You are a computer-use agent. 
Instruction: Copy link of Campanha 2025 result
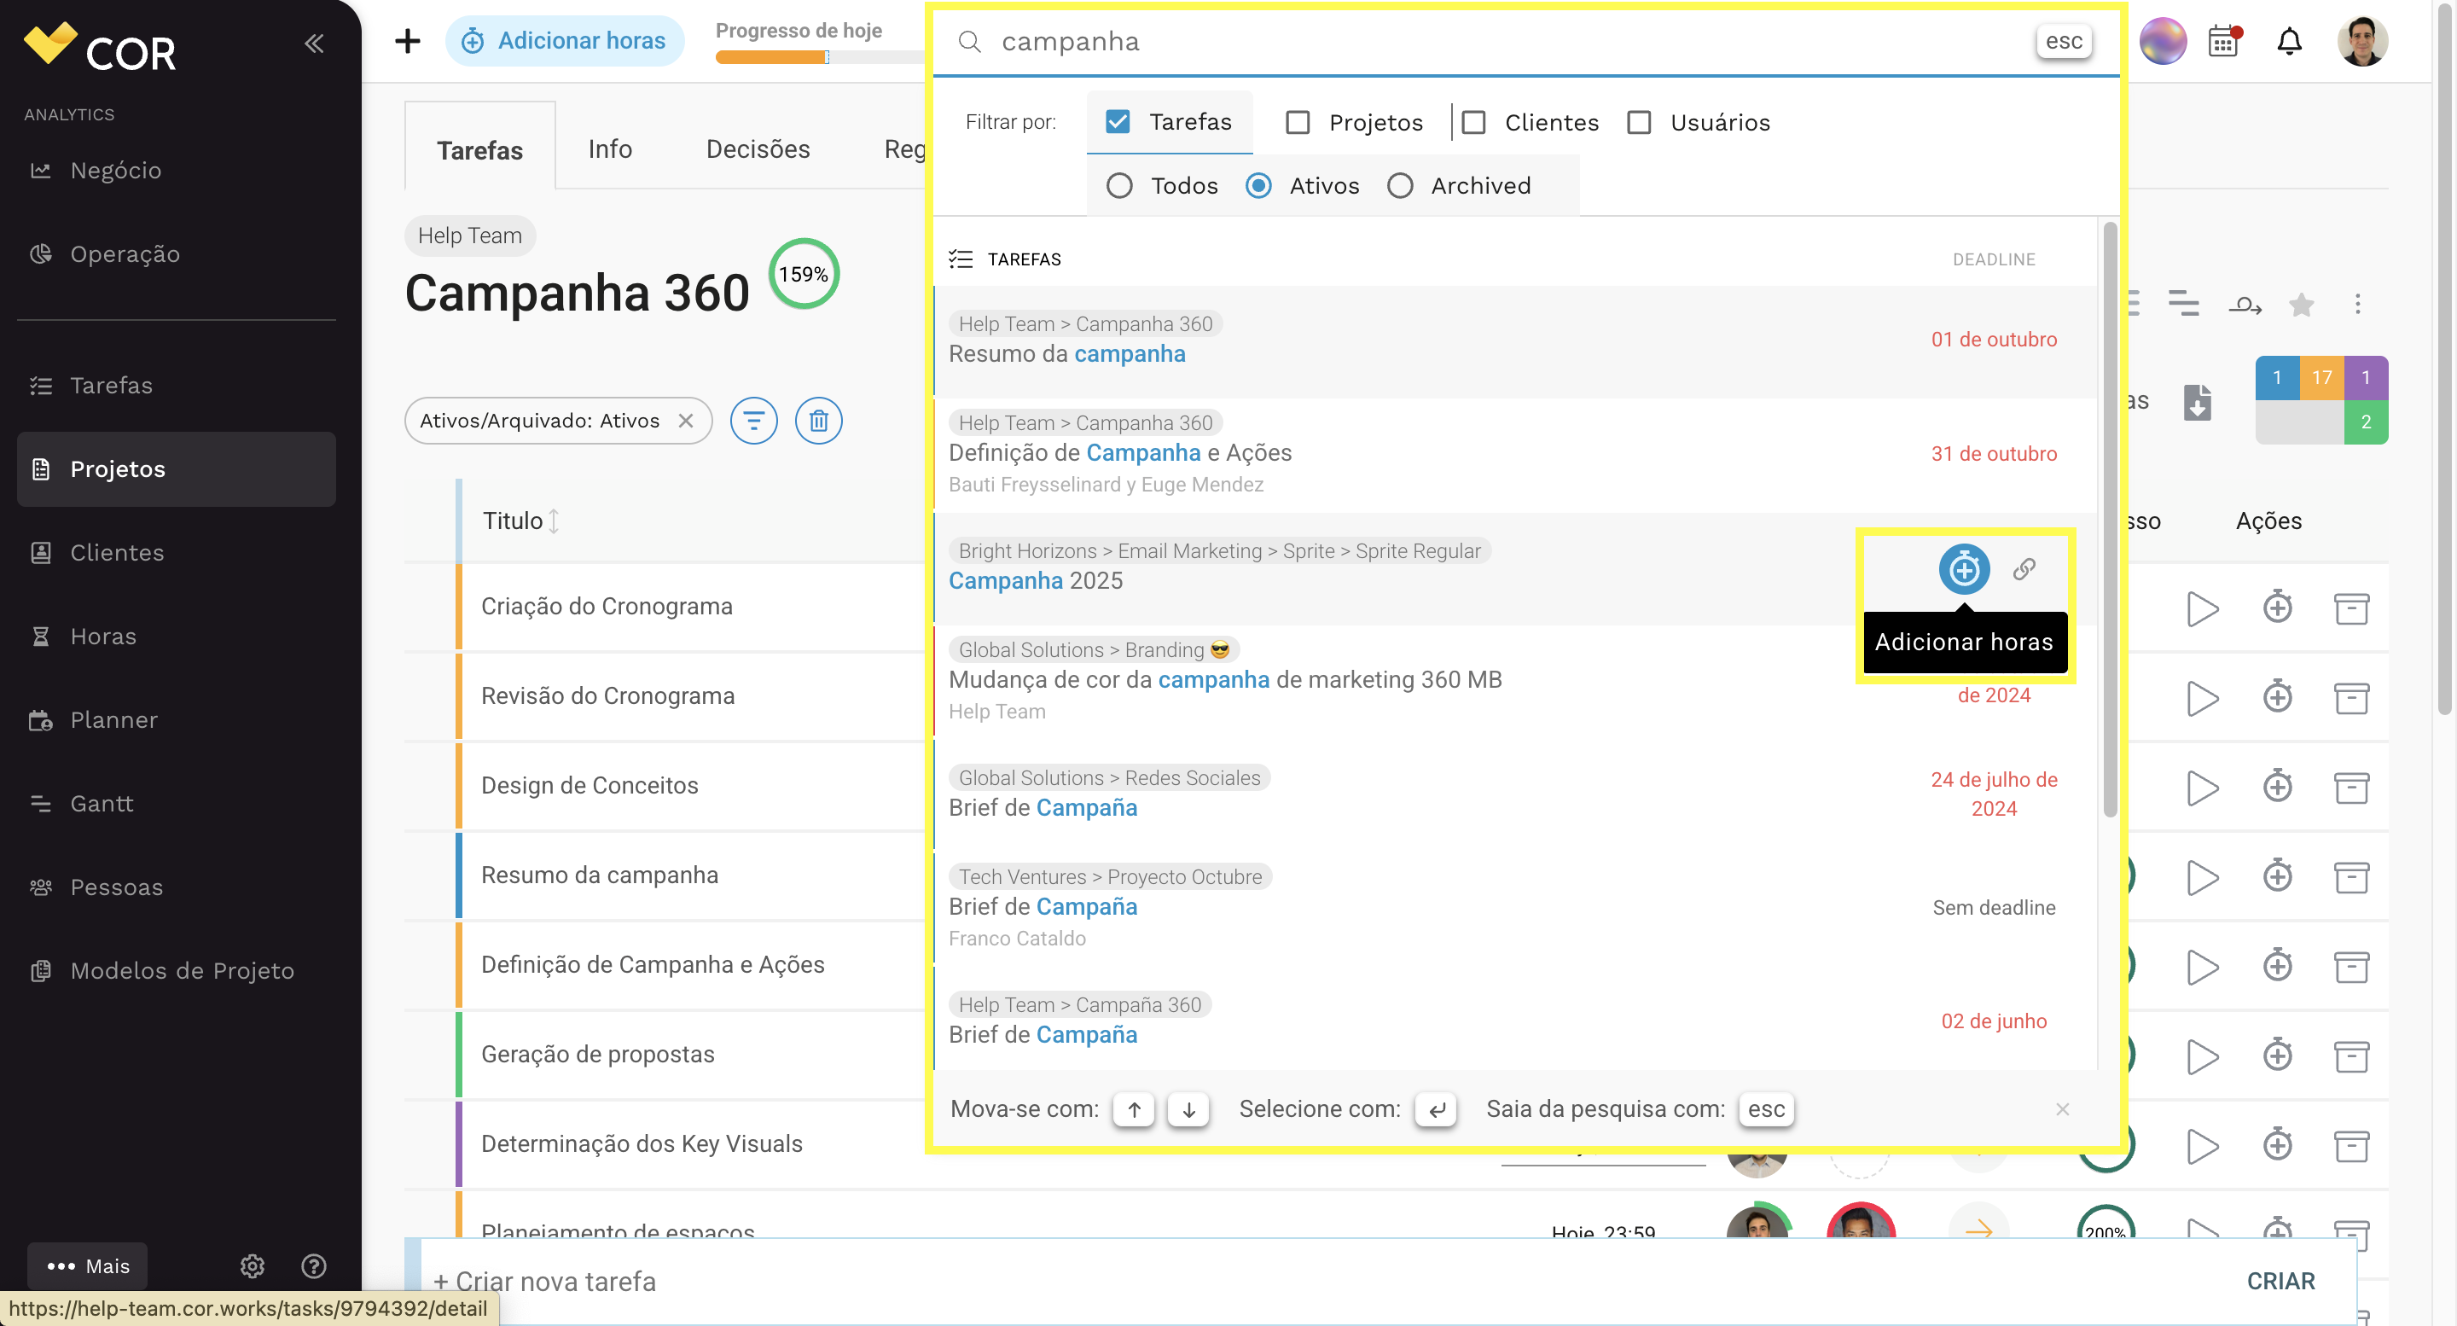coord(2024,569)
